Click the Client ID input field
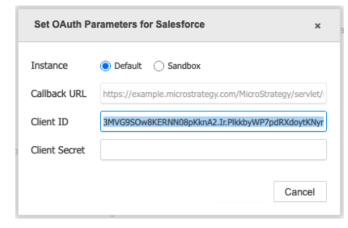This screenshot has width=348, height=228. (x=213, y=122)
